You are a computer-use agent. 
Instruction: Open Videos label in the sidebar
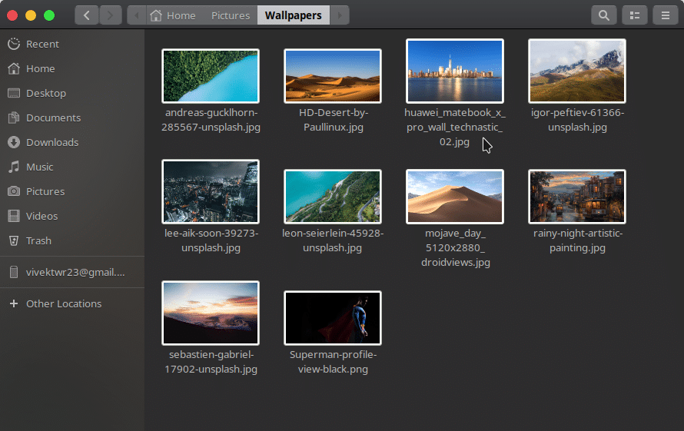pyautogui.click(x=42, y=216)
